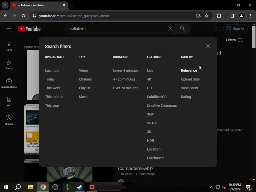Select the collabvm - YouTube tab
Image resolution: width=256 pixels, height=192 pixels.
tap(39, 5)
